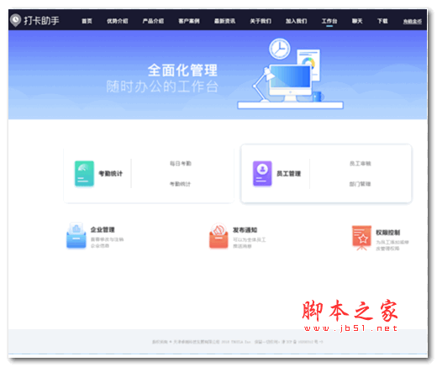Open the 每日考勤 link
Image resolution: width=437 pixels, height=367 pixels.
[181, 164]
